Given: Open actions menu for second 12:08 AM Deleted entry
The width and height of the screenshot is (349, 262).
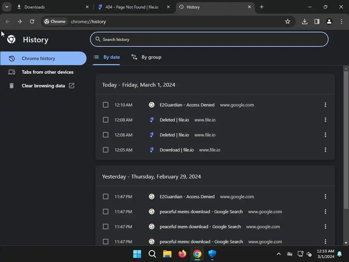Looking at the screenshot, I should pyautogui.click(x=325, y=135).
